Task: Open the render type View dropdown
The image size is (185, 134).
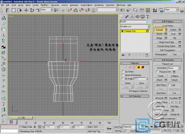Action: [172, 10]
